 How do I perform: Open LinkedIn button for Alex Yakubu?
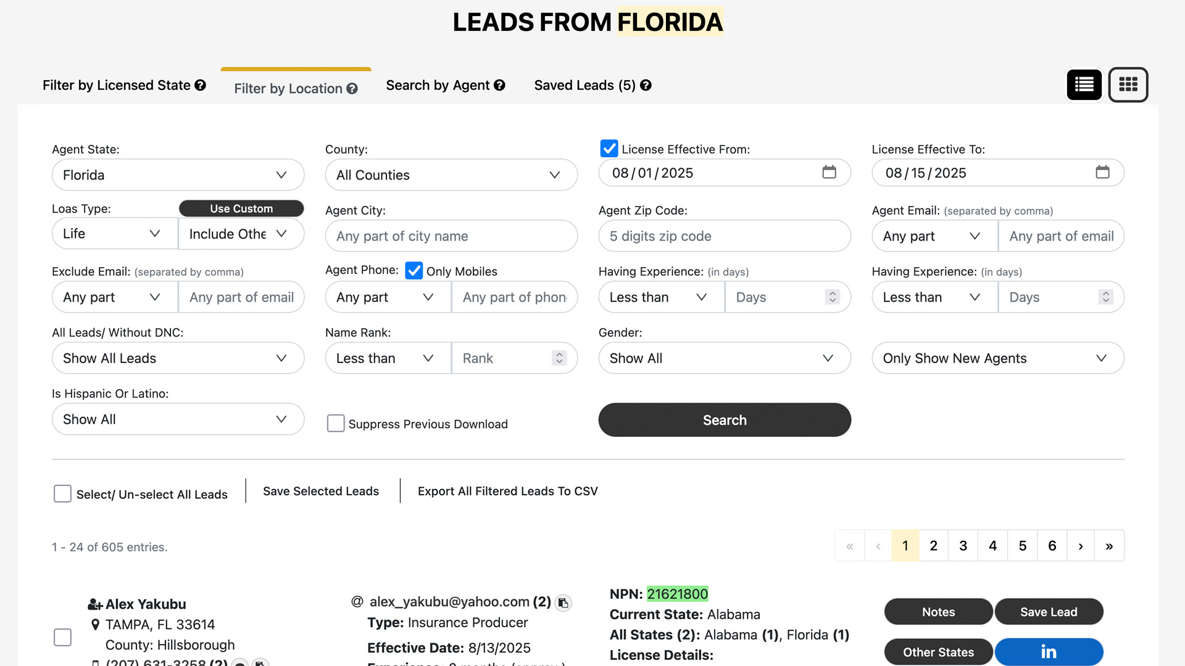(1049, 652)
